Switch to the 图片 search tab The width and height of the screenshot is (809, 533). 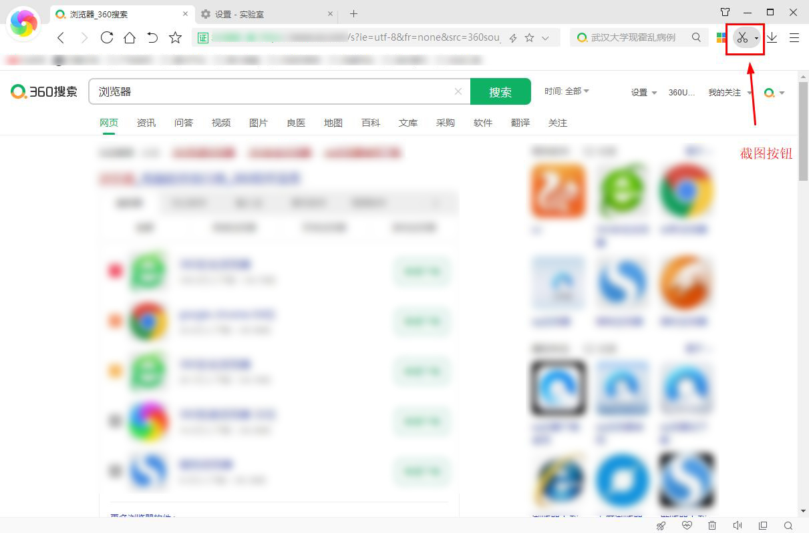tap(259, 123)
